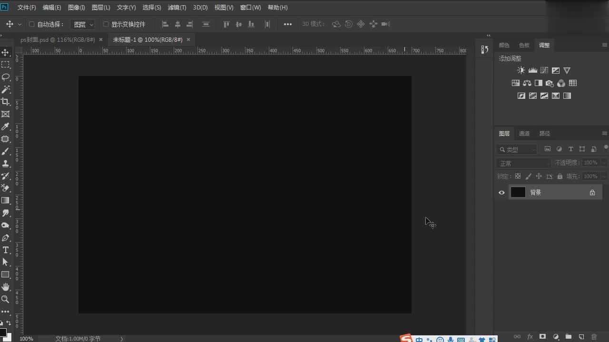The image size is (609, 342).
Task: Toggle pixel layer filter
Action: 548,149
